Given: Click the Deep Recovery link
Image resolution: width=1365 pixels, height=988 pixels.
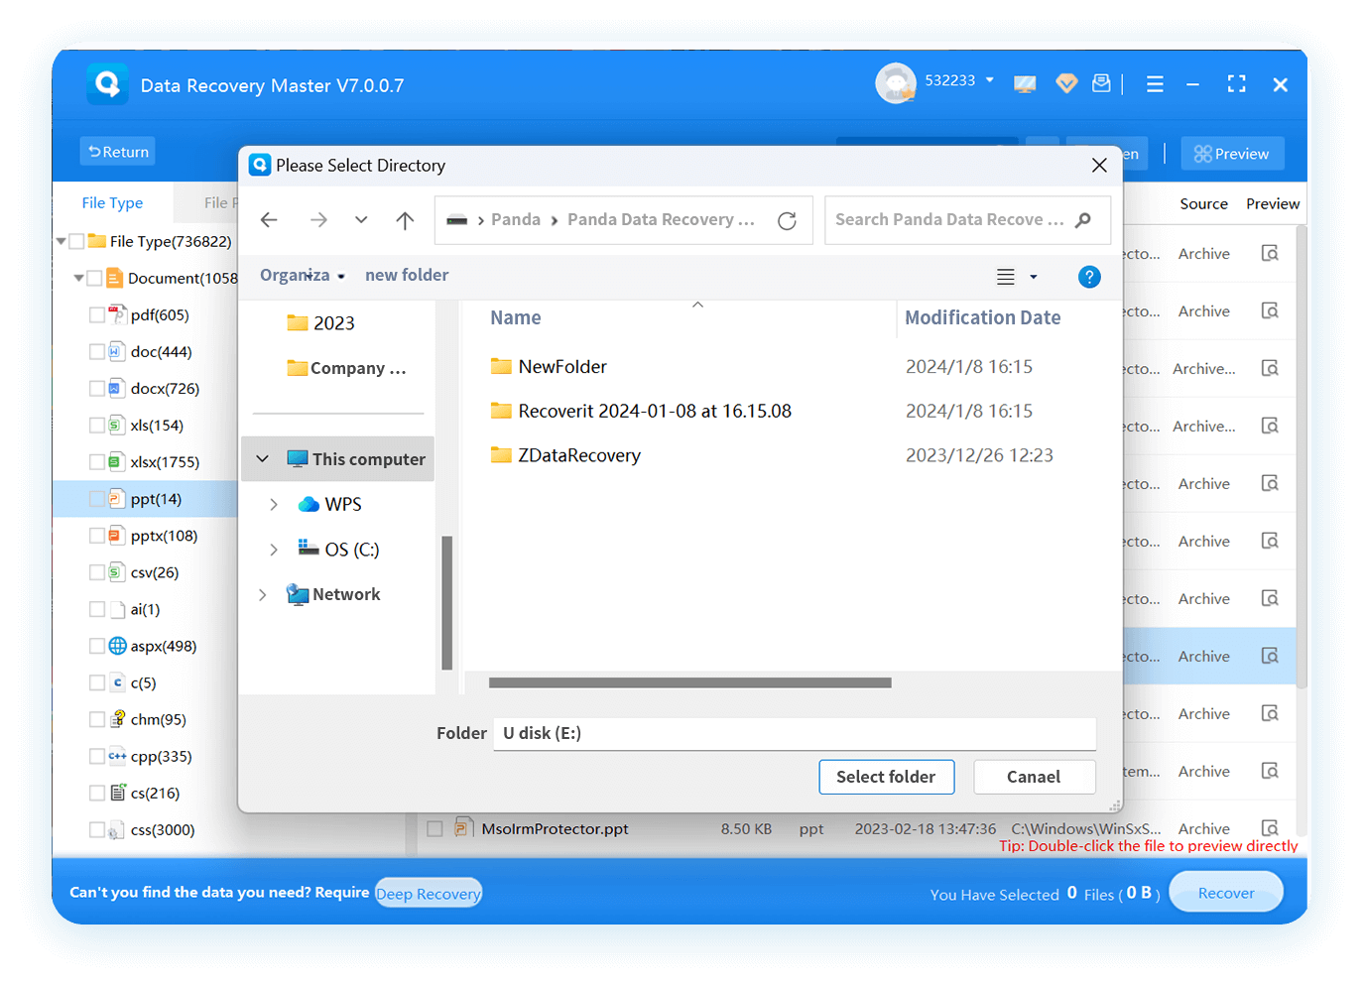Looking at the screenshot, I should coord(429,894).
